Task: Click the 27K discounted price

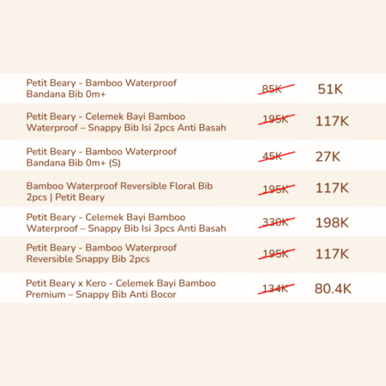Action: click(328, 157)
